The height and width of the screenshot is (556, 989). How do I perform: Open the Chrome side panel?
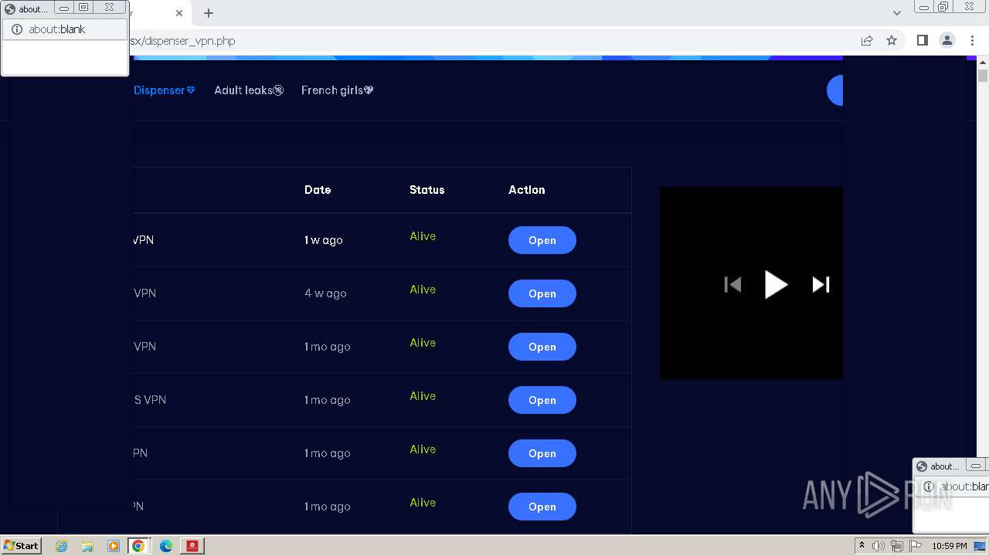click(x=922, y=41)
